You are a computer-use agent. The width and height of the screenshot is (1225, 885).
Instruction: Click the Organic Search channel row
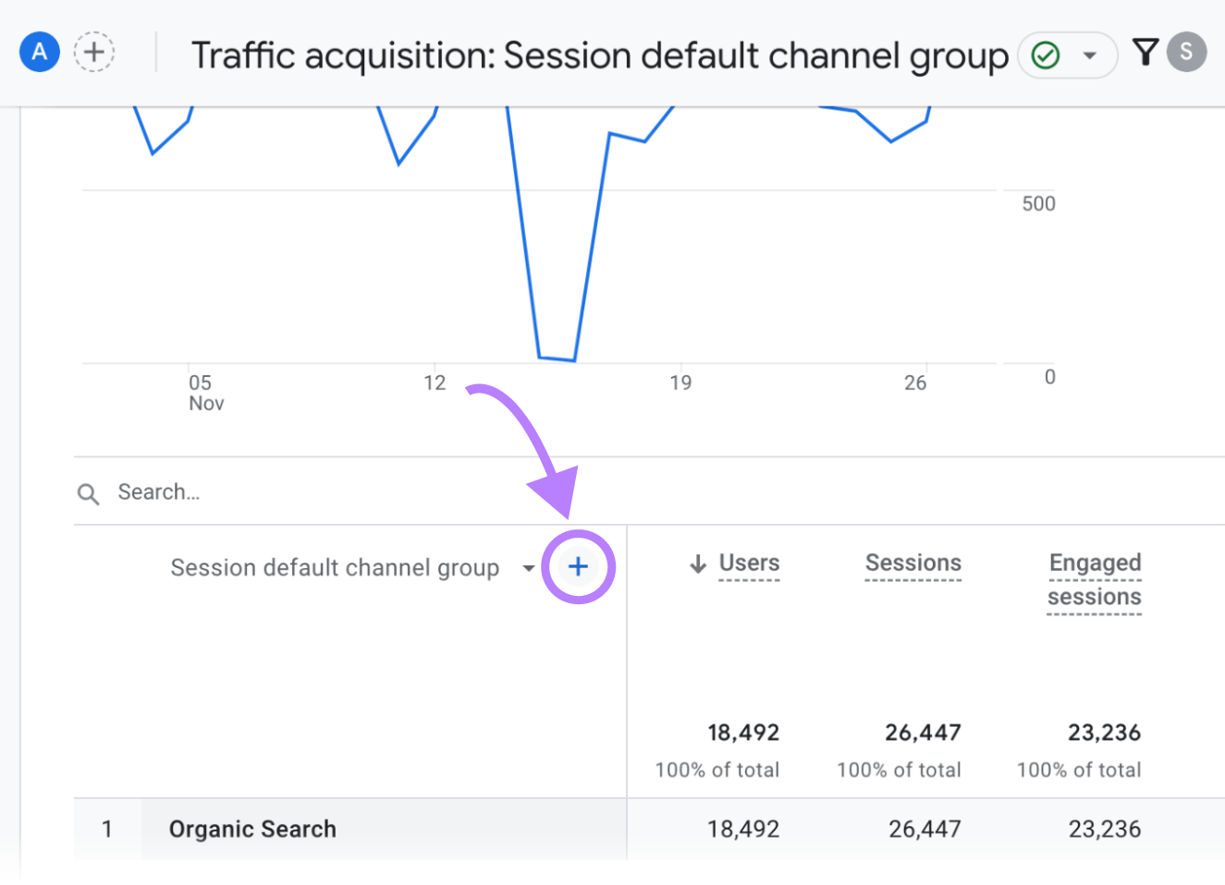(x=252, y=829)
